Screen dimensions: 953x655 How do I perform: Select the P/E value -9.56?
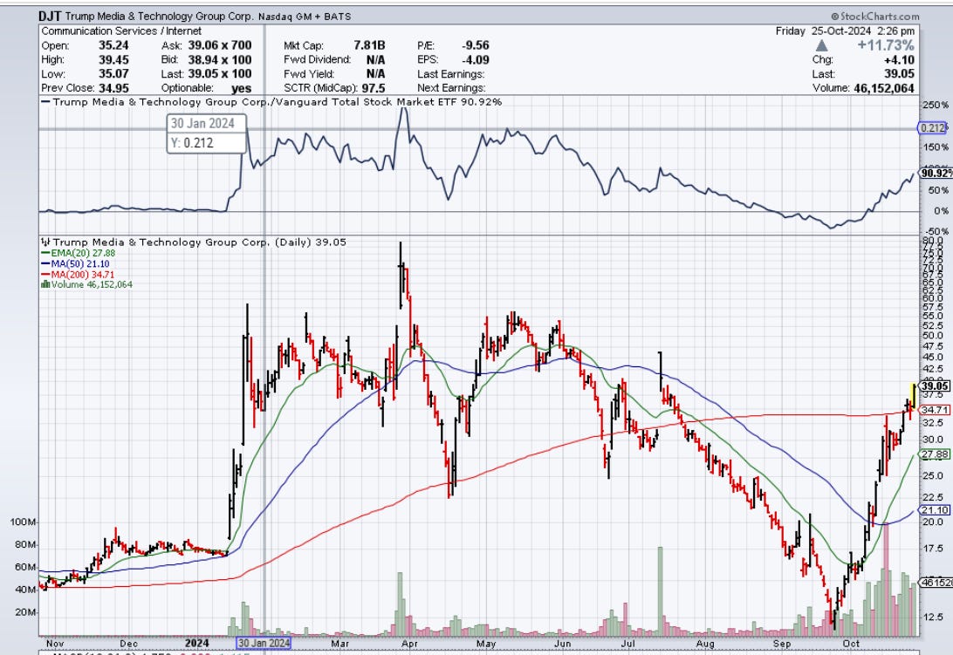pos(476,45)
